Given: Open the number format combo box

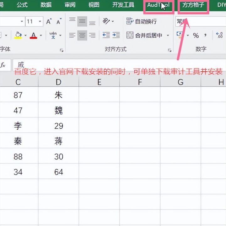Looking at the screenshot, I should (x=201, y=21).
